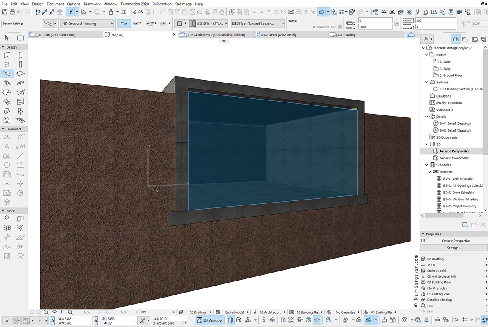Select Generic Axonometry in the Navigator
Image resolution: width=488 pixels, height=327 pixels.
point(454,158)
